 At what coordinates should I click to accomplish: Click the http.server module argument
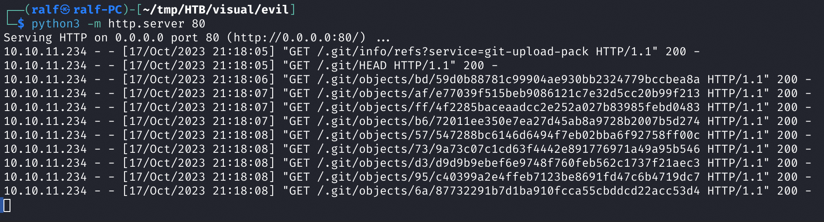pos(146,24)
